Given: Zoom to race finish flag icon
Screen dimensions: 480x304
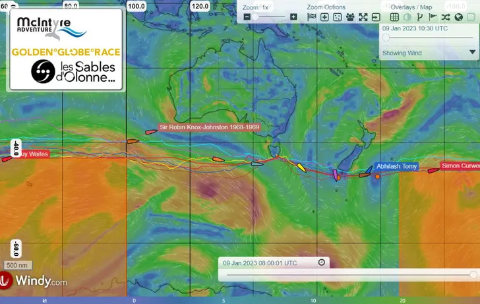Looking at the screenshot, I should (x=312, y=16).
